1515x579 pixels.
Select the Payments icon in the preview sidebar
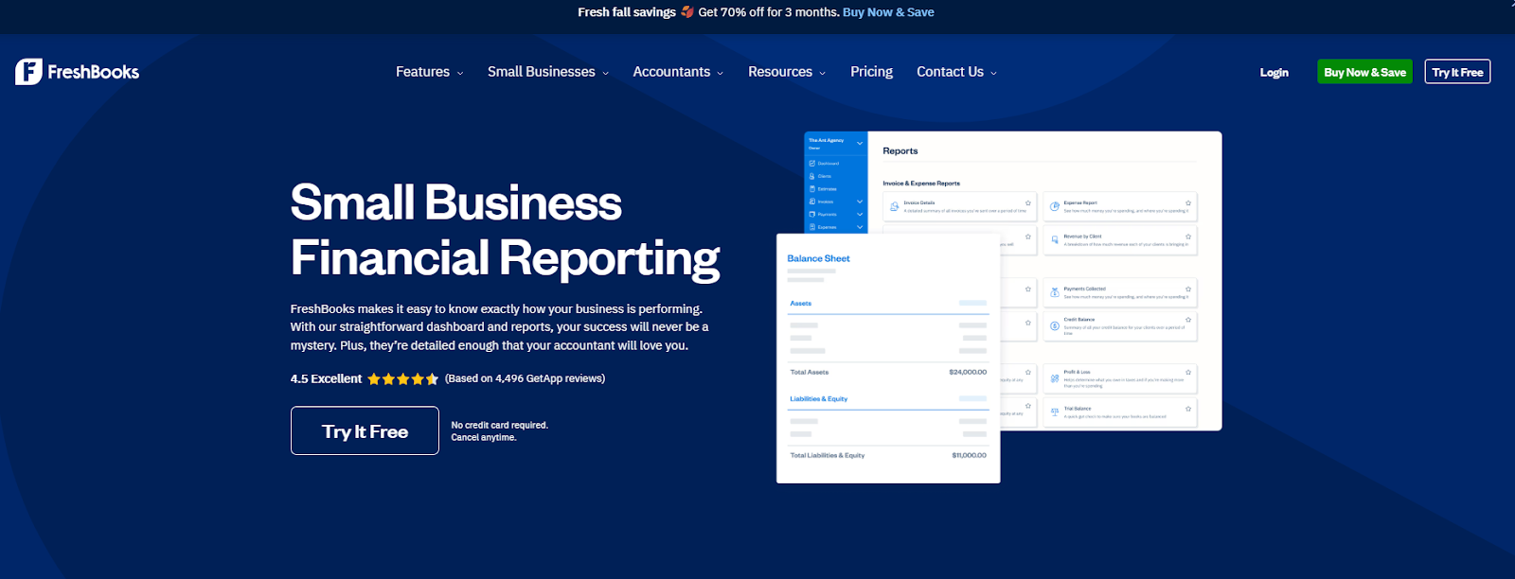811,215
